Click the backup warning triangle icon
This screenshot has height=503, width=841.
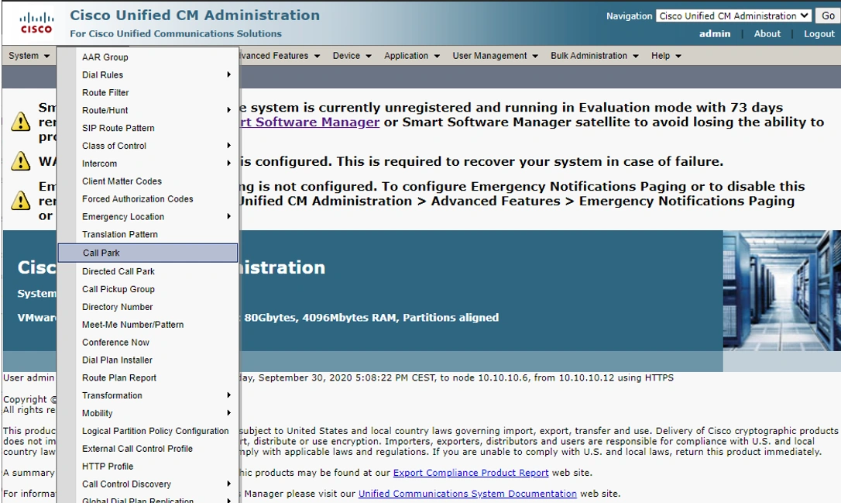20,161
